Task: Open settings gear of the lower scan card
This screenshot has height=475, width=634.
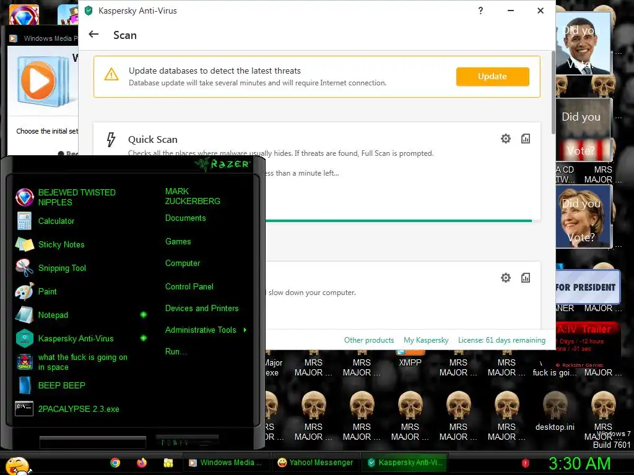Action: click(x=505, y=278)
